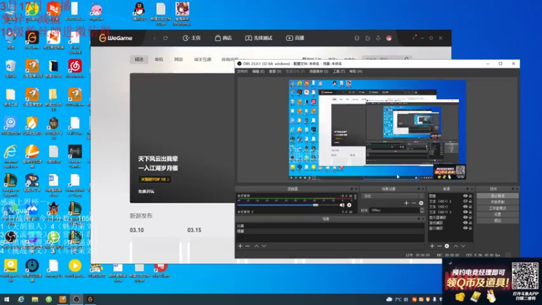Open the Windows Start menu

(x=7, y=299)
